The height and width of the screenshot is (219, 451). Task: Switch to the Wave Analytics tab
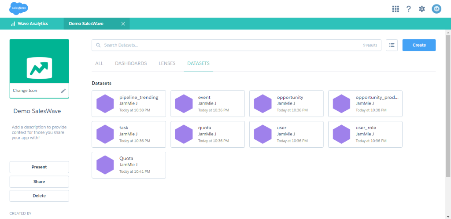click(32, 24)
